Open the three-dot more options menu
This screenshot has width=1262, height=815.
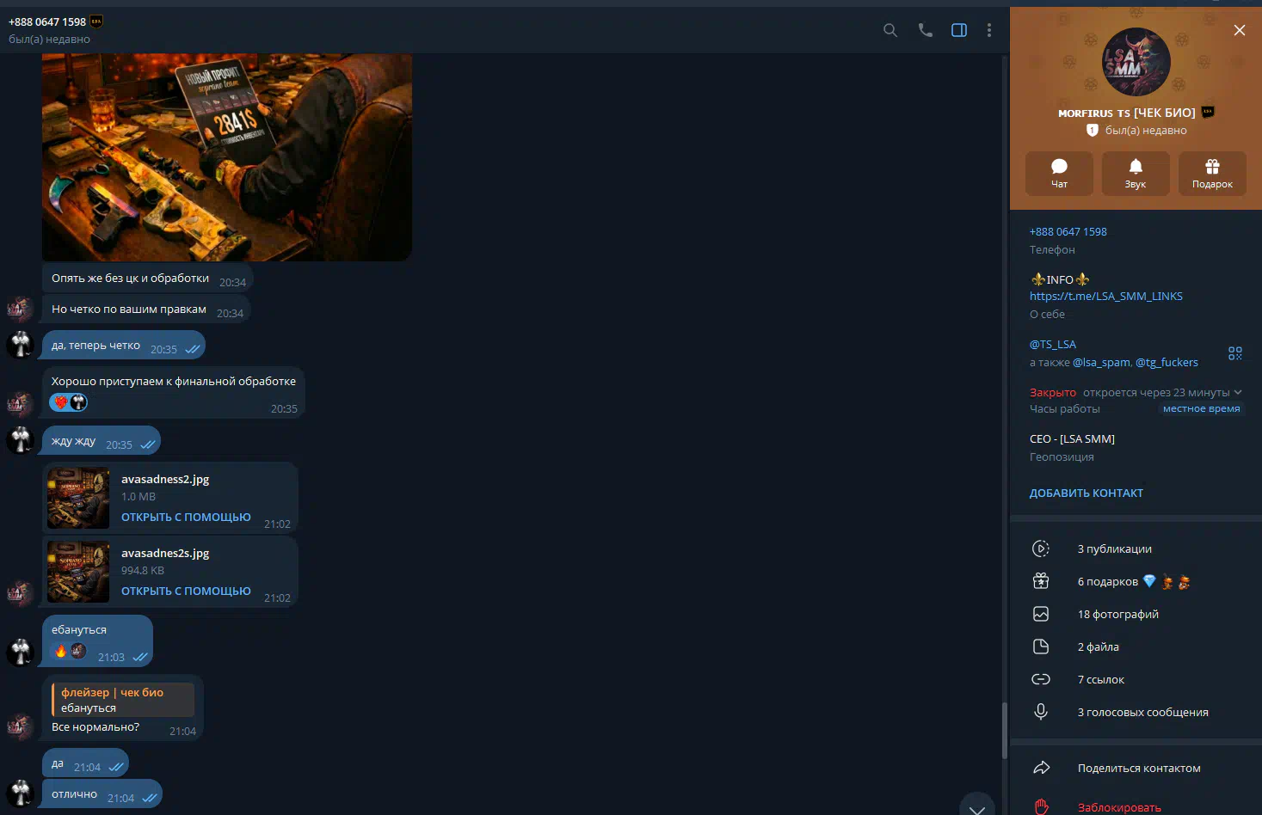click(989, 30)
